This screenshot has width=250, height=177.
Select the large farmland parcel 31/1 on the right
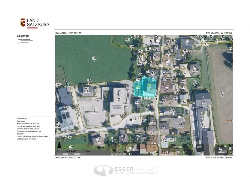point(222,95)
